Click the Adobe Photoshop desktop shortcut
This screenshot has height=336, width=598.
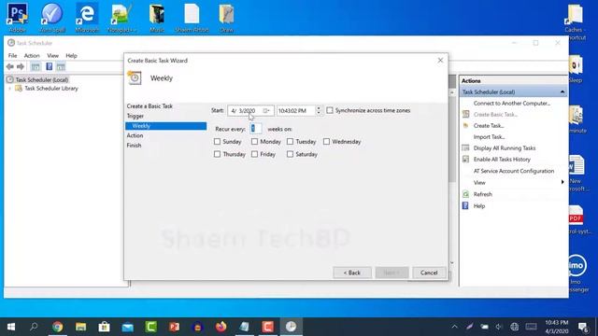point(17,17)
